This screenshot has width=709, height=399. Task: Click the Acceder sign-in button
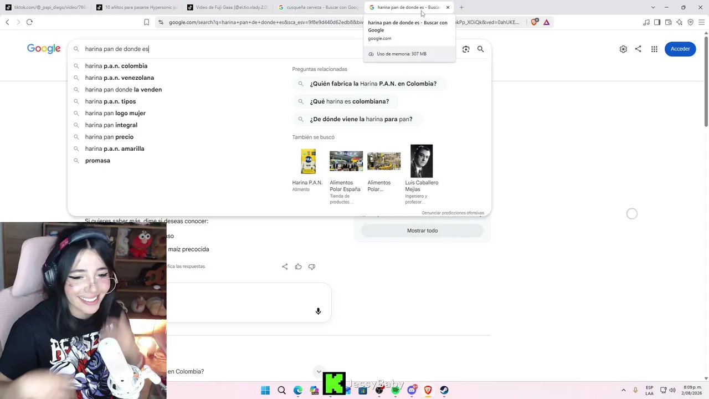point(680,49)
